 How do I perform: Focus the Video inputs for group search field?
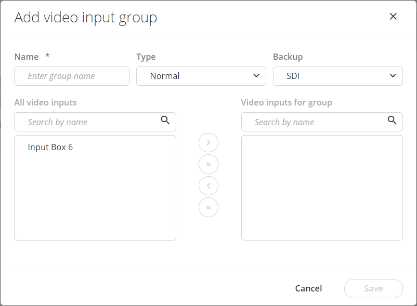click(x=315, y=122)
